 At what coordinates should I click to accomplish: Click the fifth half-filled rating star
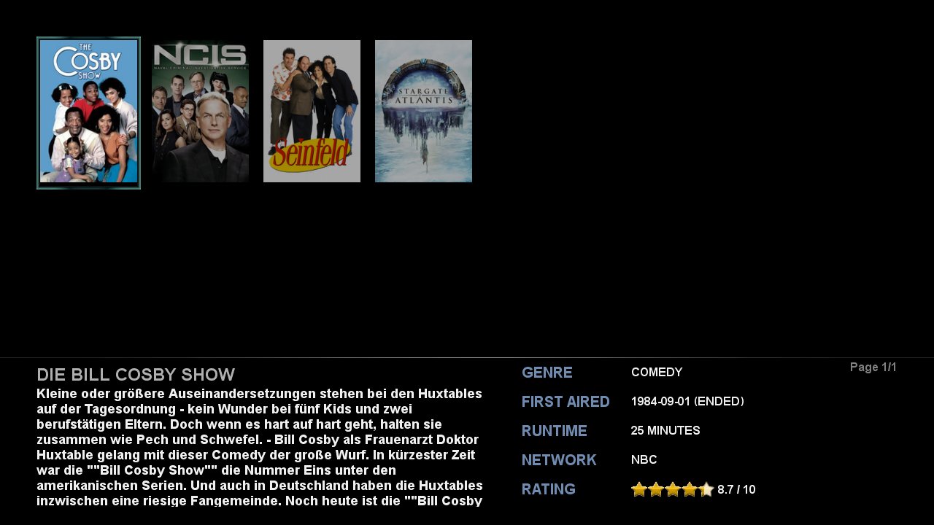pyautogui.click(x=706, y=489)
